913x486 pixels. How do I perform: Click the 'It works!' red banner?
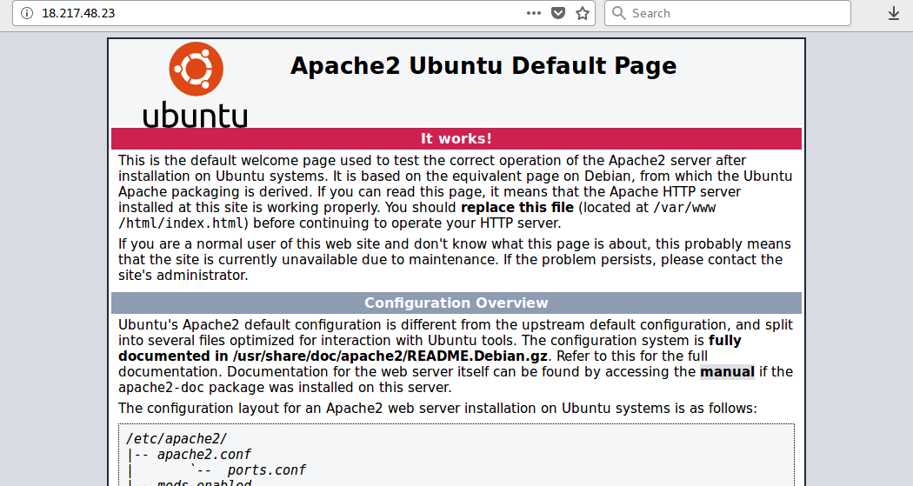tap(456, 138)
